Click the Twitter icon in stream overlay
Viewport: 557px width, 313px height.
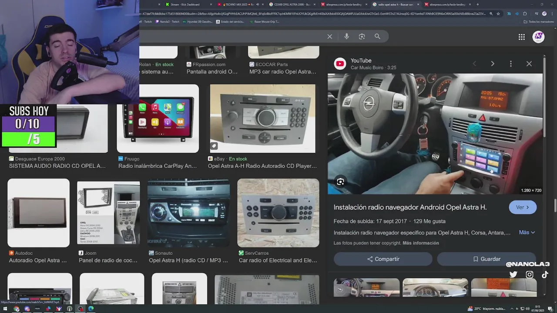[x=513, y=274]
